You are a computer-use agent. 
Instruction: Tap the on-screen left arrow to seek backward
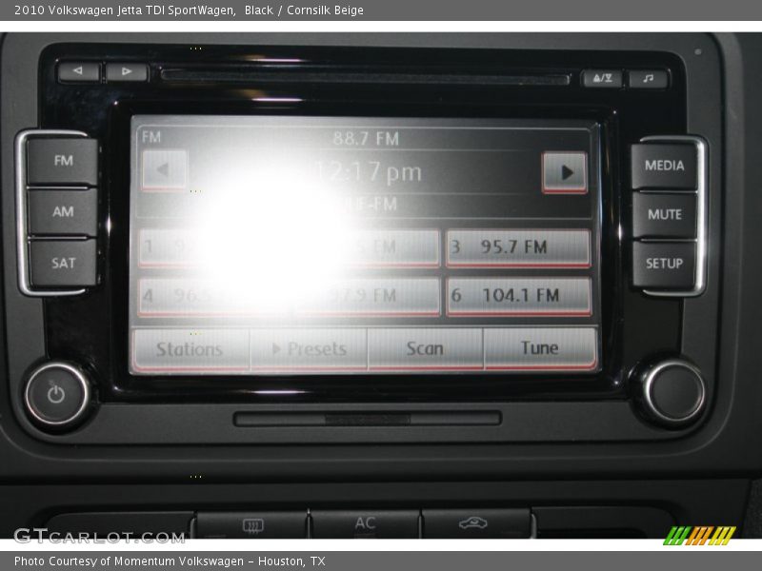164,171
